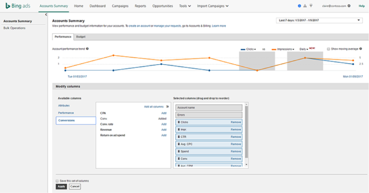369x193 pixels.
Task: Expand the Import Campaigns menu
Action: [x=213, y=6]
